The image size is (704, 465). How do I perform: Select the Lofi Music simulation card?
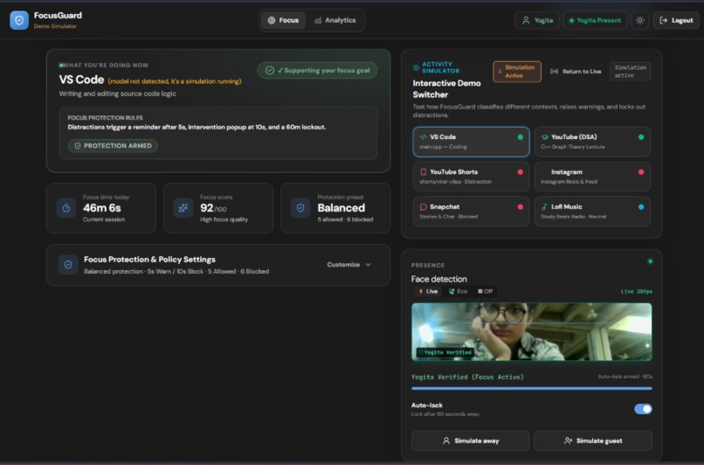pos(592,212)
